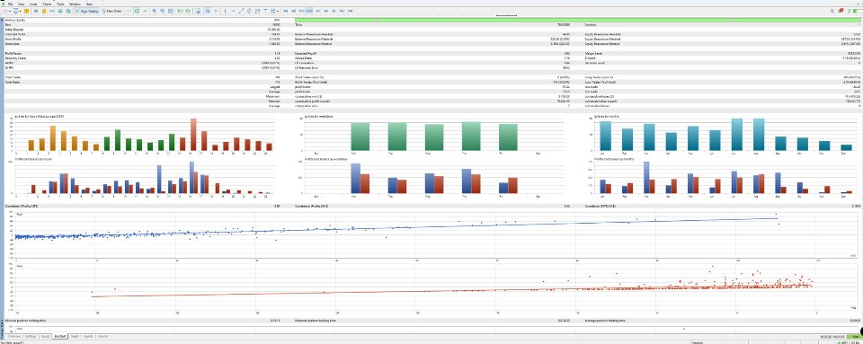863x344 pixels.
Task: Select the Fibonacci retracement tool
Action: [x=258, y=11]
